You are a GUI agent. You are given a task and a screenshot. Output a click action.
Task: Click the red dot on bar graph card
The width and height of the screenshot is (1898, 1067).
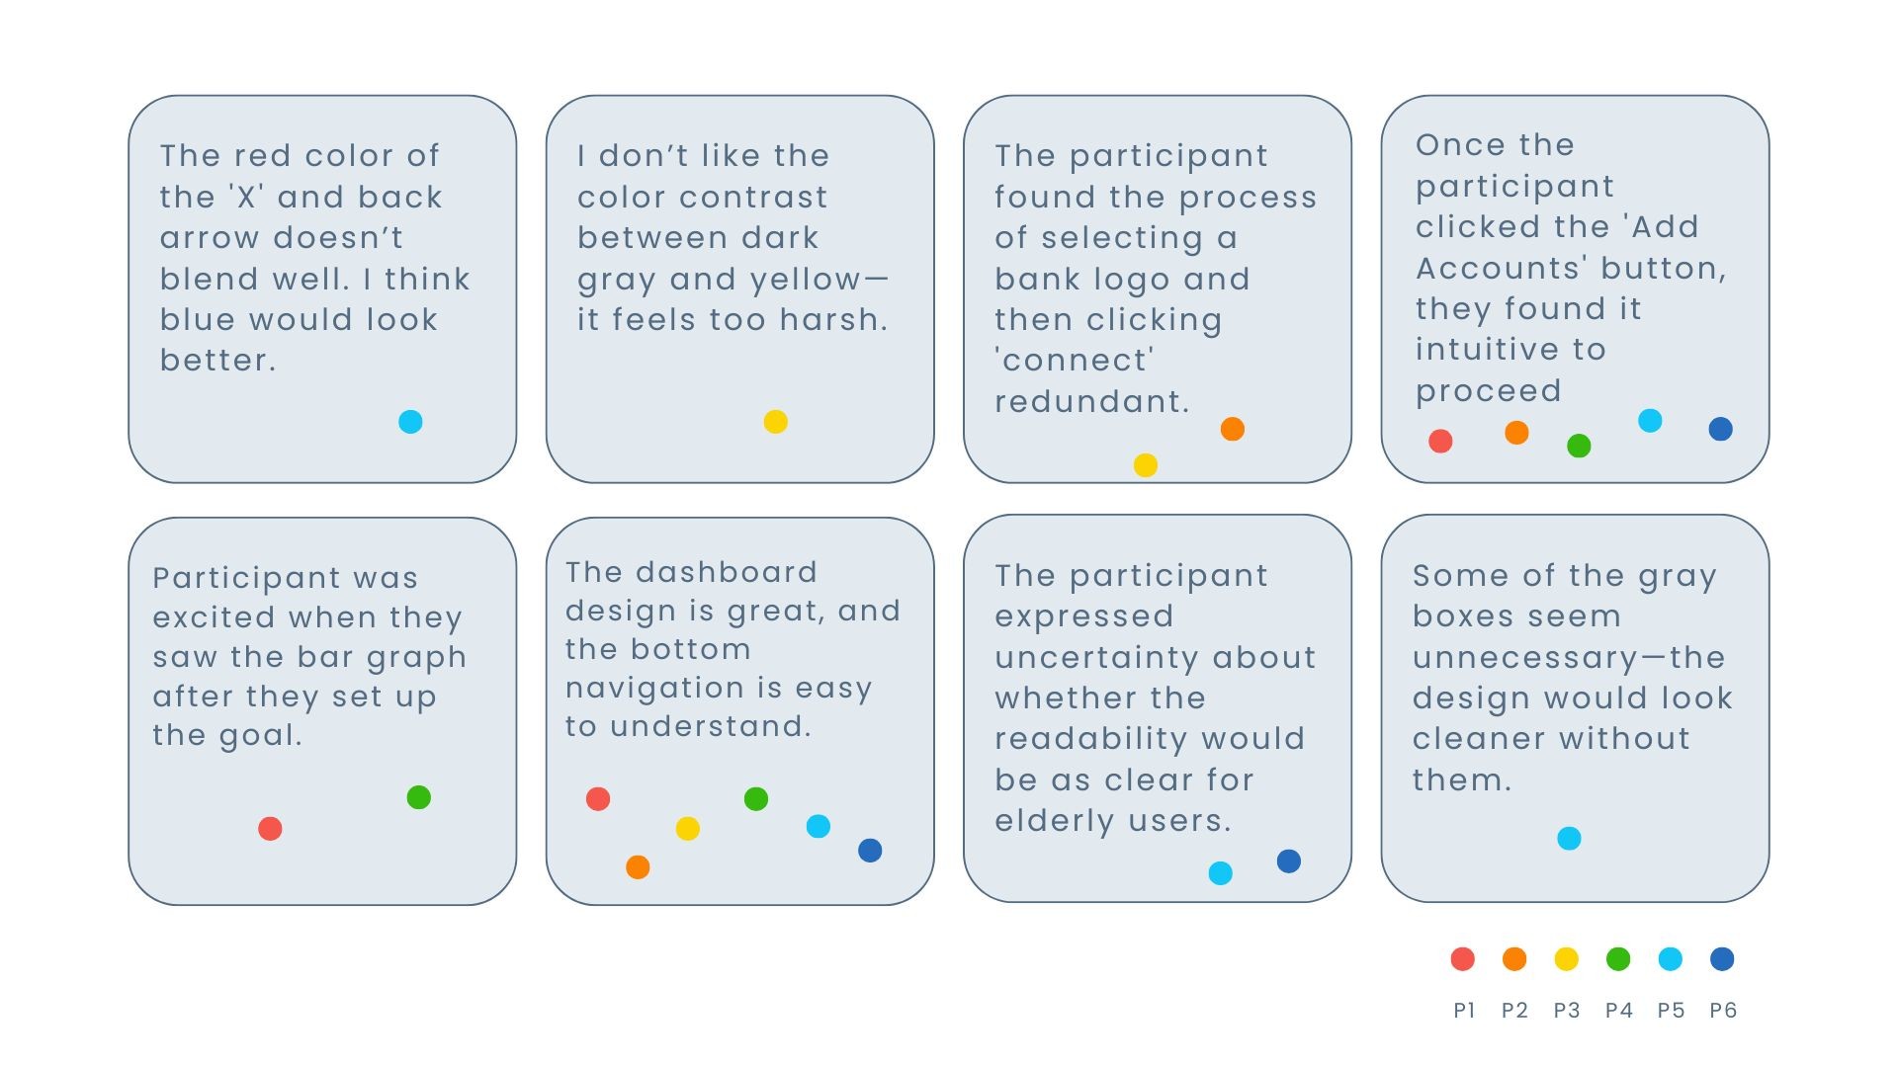coord(270,828)
